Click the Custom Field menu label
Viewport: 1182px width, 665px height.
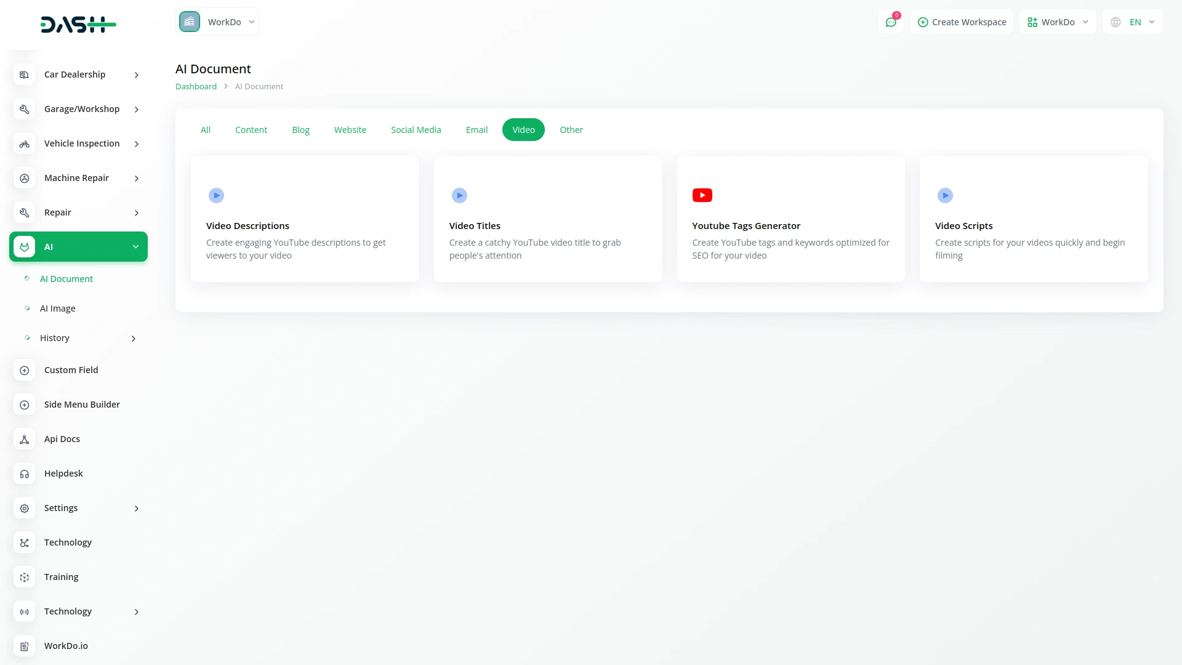pos(71,370)
